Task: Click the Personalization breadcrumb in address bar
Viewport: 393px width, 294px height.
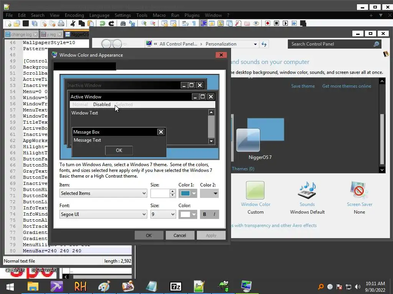Action: [221, 44]
